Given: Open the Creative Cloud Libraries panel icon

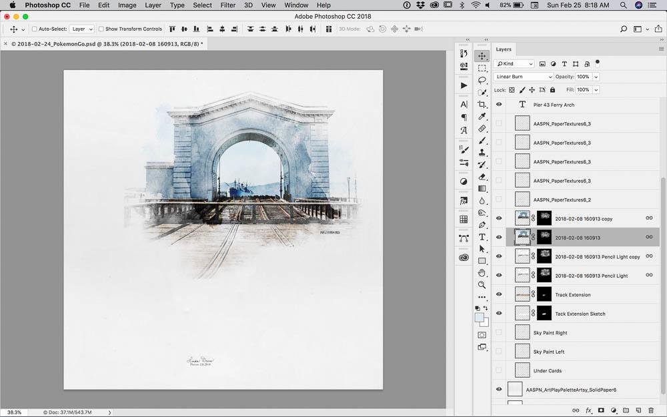Looking at the screenshot, I should click(464, 258).
